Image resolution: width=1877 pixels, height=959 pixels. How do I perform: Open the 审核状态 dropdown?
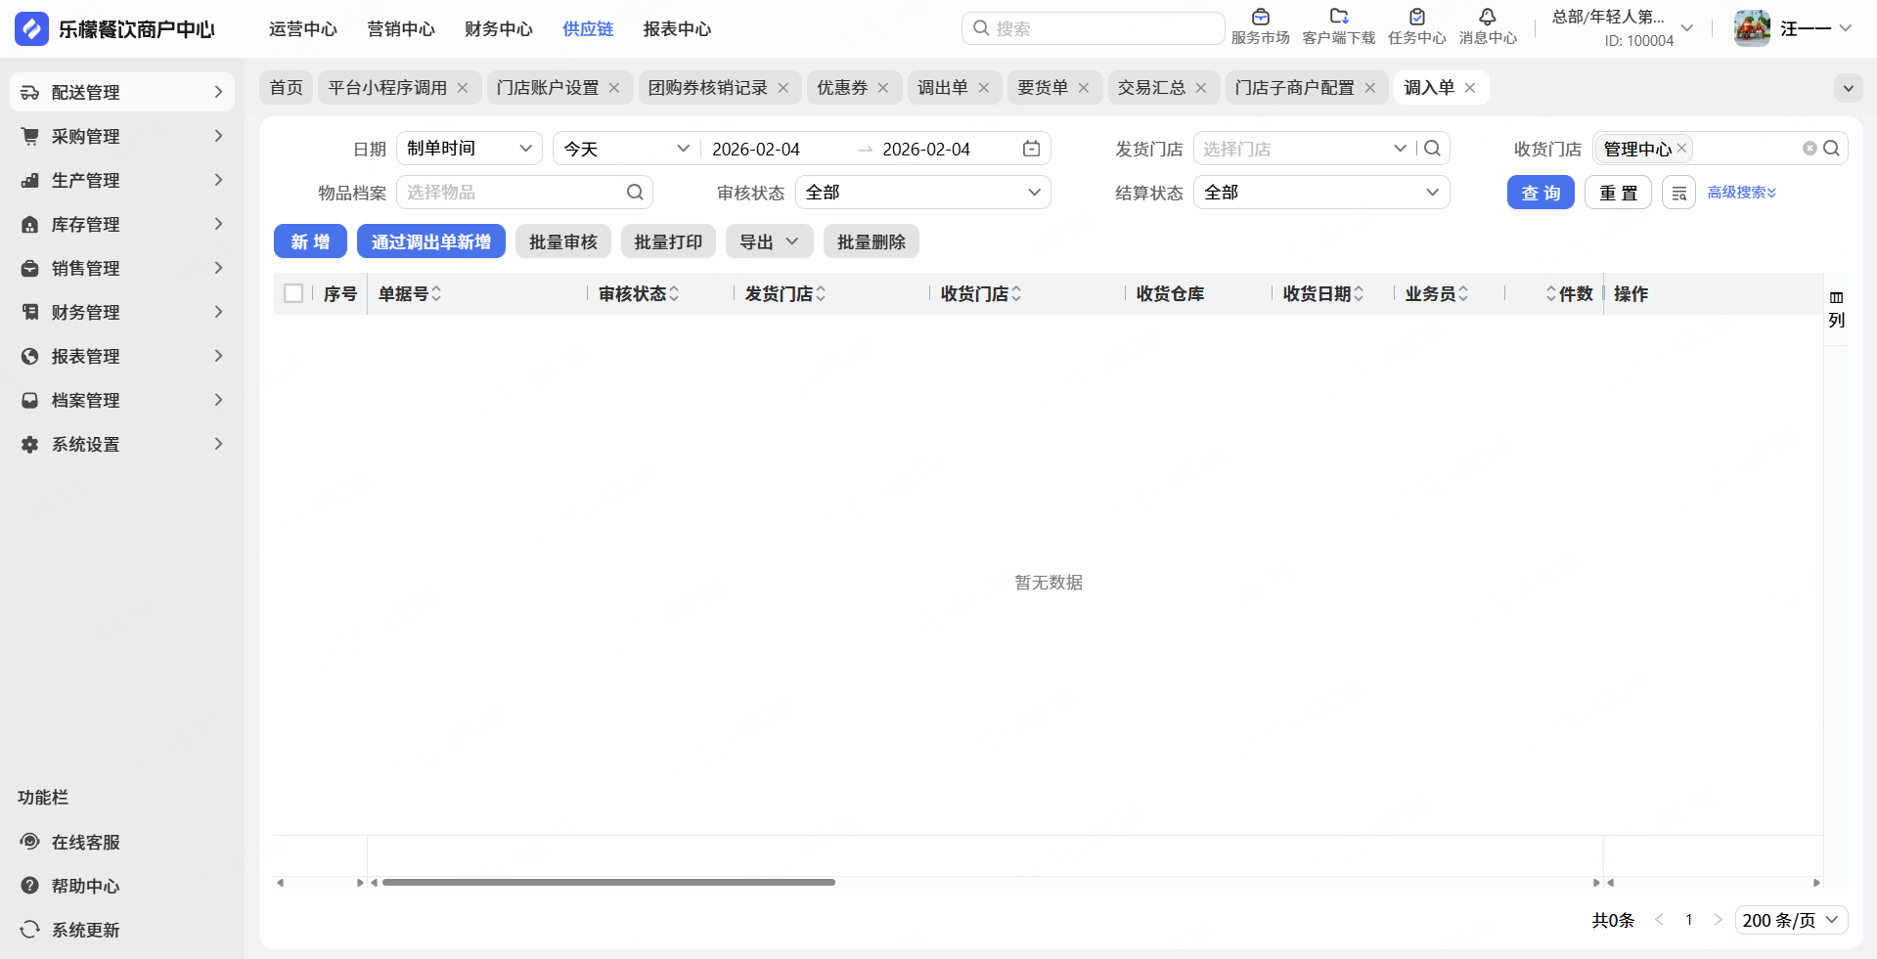[x=922, y=193]
